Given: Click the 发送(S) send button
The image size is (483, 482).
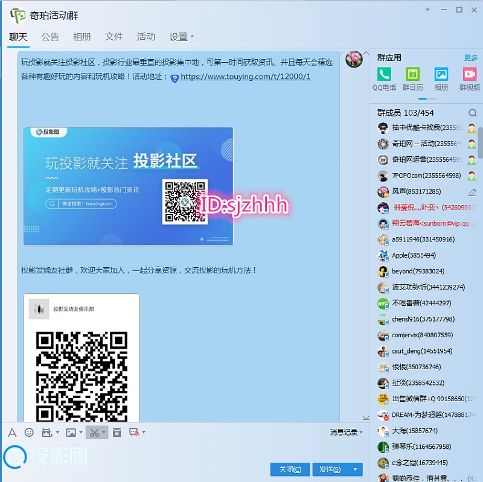Looking at the screenshot, I should pos(330,469).
